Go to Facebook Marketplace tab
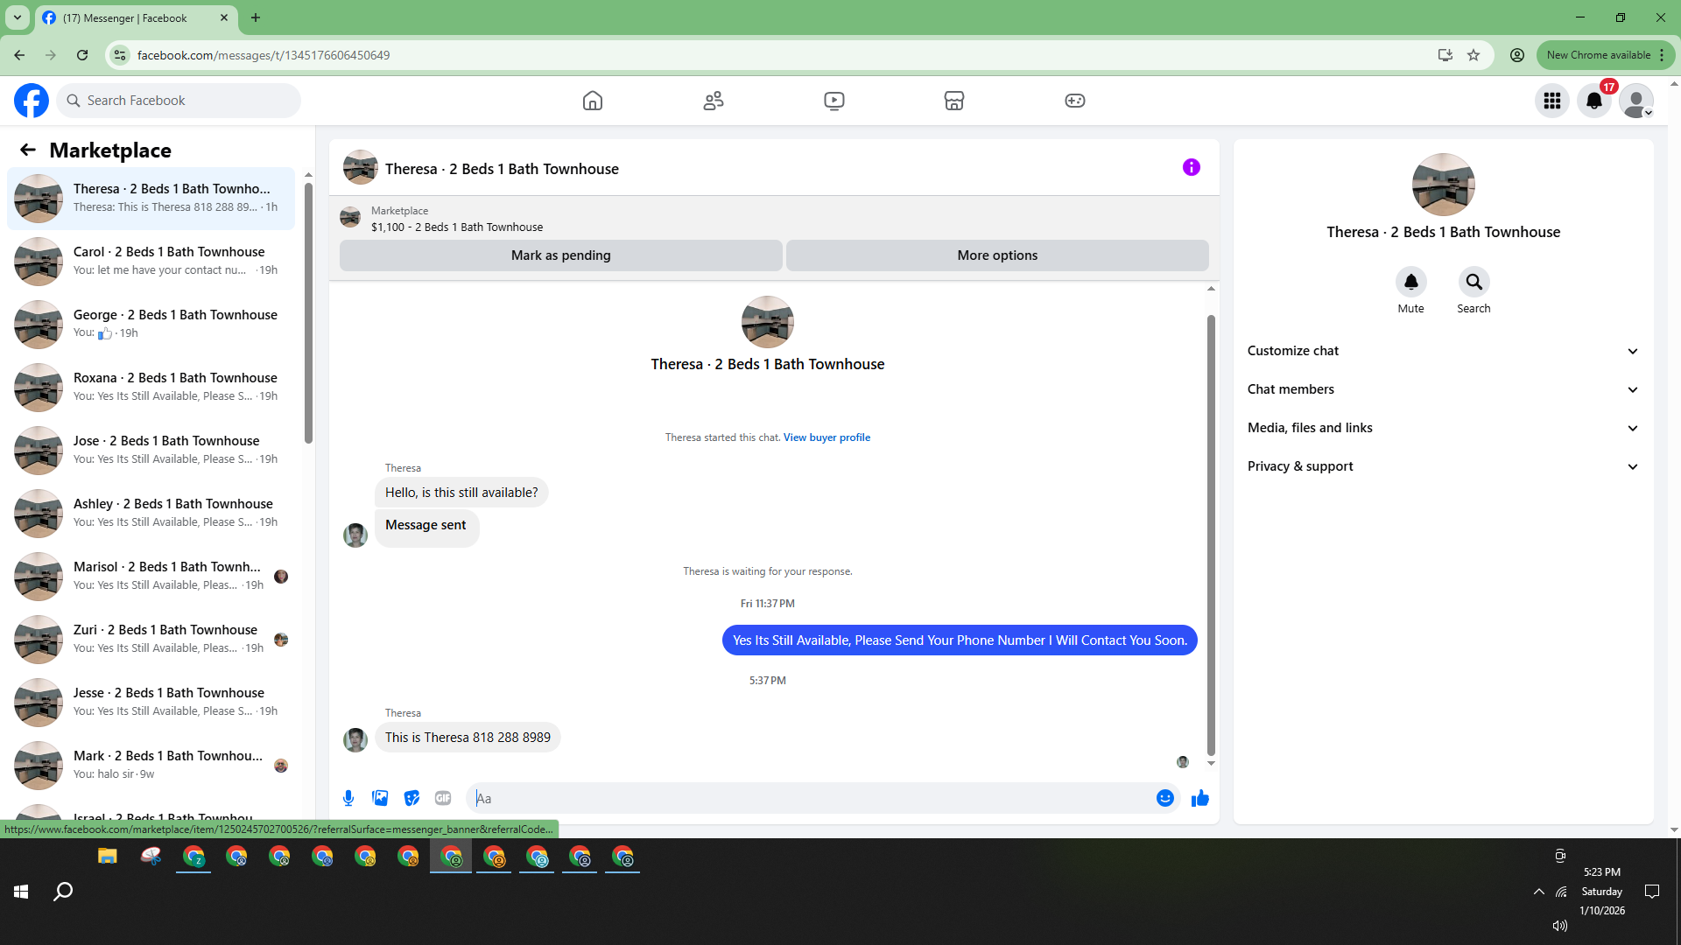The image size is (1681, 945). coord(953,101)
